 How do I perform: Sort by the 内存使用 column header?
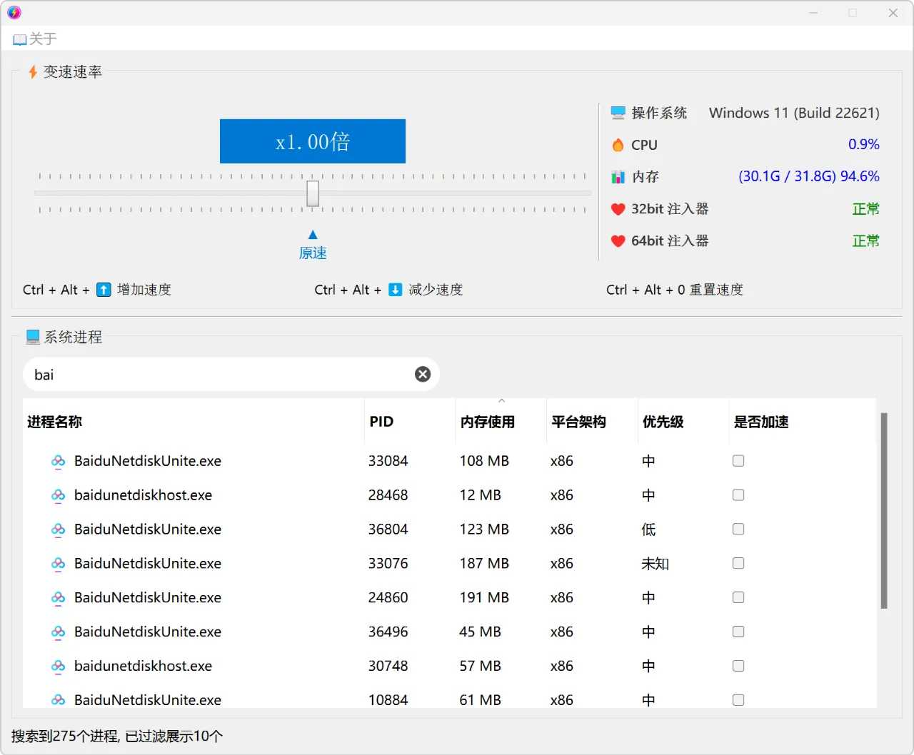488,422
